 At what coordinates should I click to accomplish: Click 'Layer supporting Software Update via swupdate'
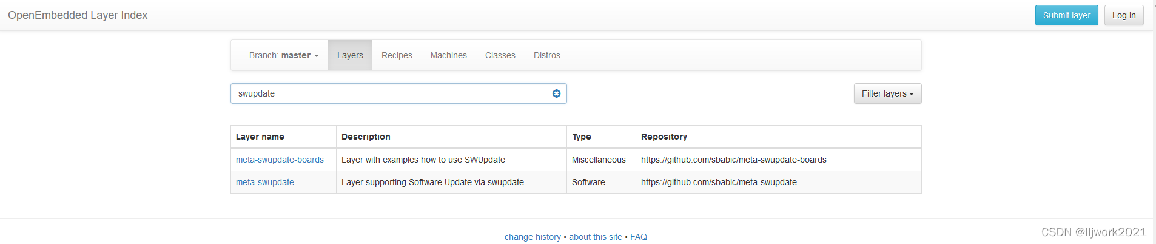click(432, 182)
